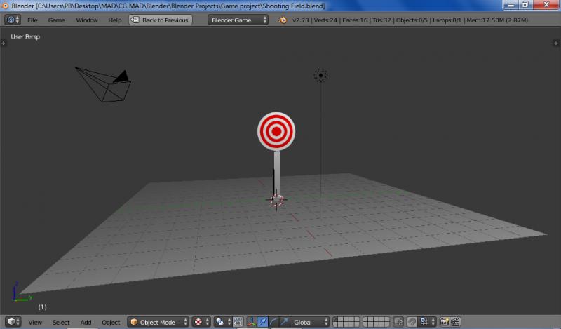Click the frame number (1) label
Image resolution: width=561 pixels, height=329 pixels.
tap(42, 307)
